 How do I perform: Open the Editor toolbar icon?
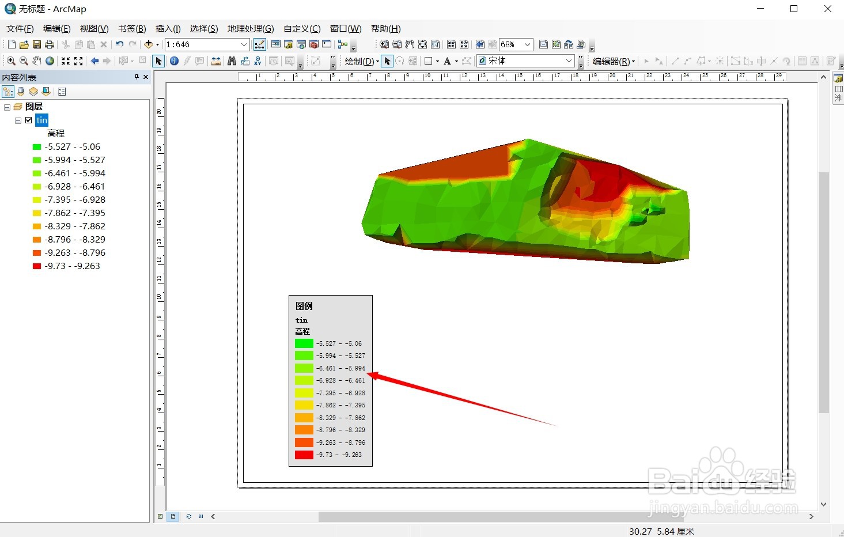(x=260, y=44)
